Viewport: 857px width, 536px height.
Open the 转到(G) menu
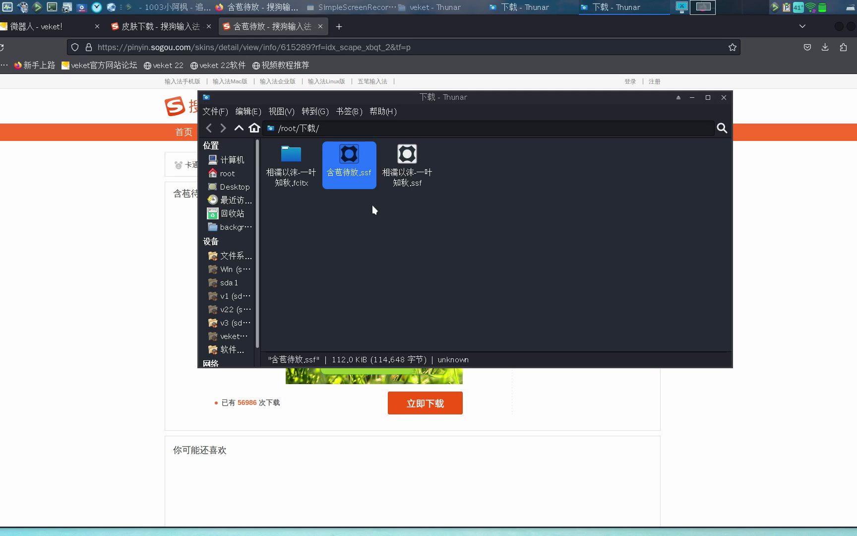point(315,111)
